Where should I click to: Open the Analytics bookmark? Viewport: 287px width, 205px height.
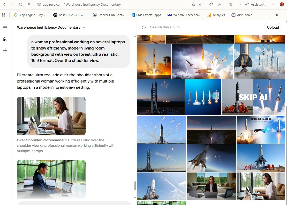click(x=216, y=15)
